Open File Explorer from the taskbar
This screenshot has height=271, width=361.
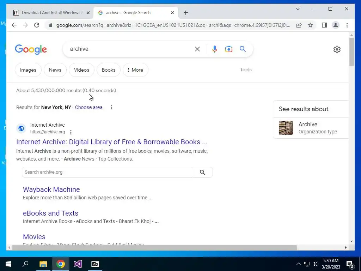(x=43, y=264)
